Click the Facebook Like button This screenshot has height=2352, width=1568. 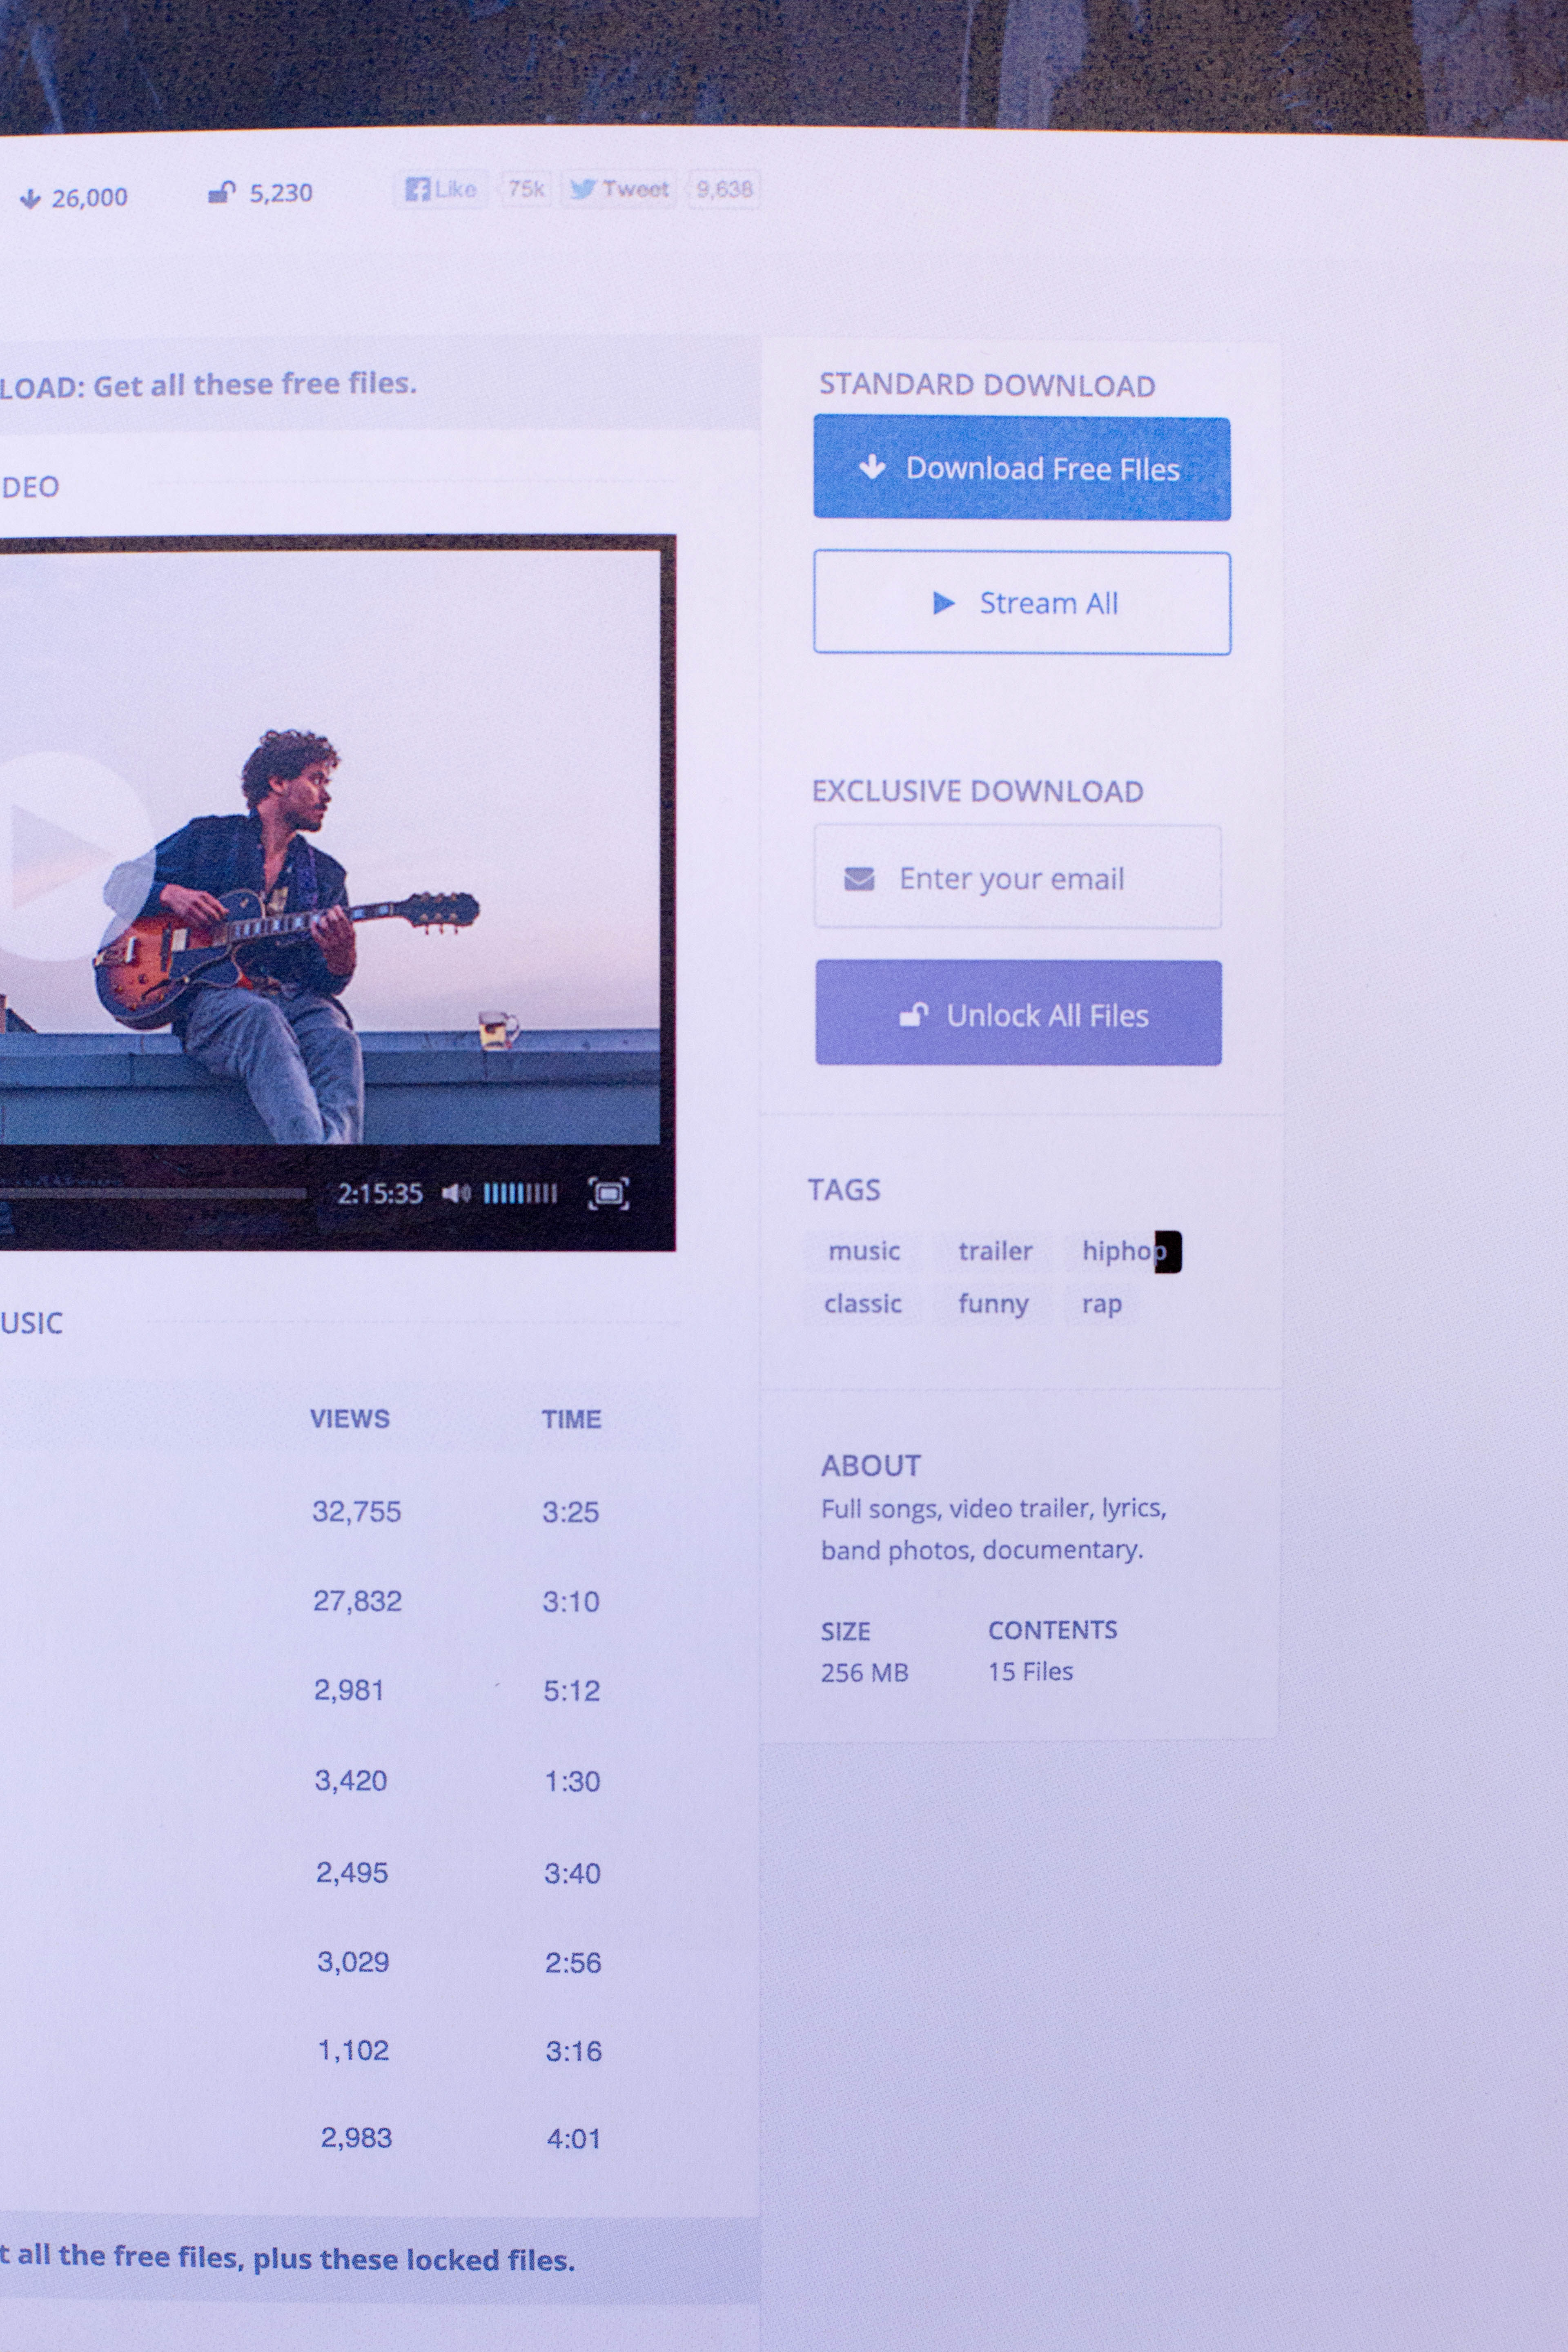click(x=441, y=189)
